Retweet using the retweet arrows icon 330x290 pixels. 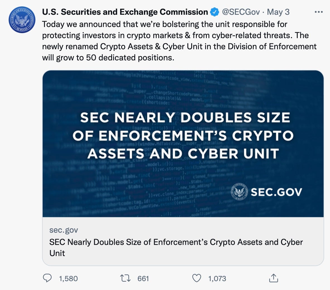click(125, 278)
